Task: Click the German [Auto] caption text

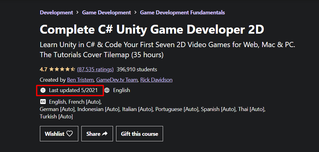Action: [57, 109]
